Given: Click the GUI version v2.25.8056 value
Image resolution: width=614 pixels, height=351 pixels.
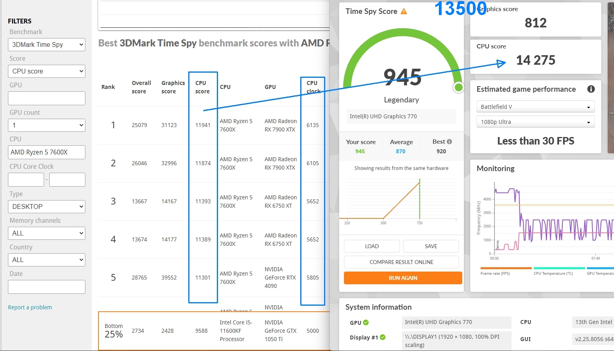Looking at the screenshot, I should click(593, 339).
